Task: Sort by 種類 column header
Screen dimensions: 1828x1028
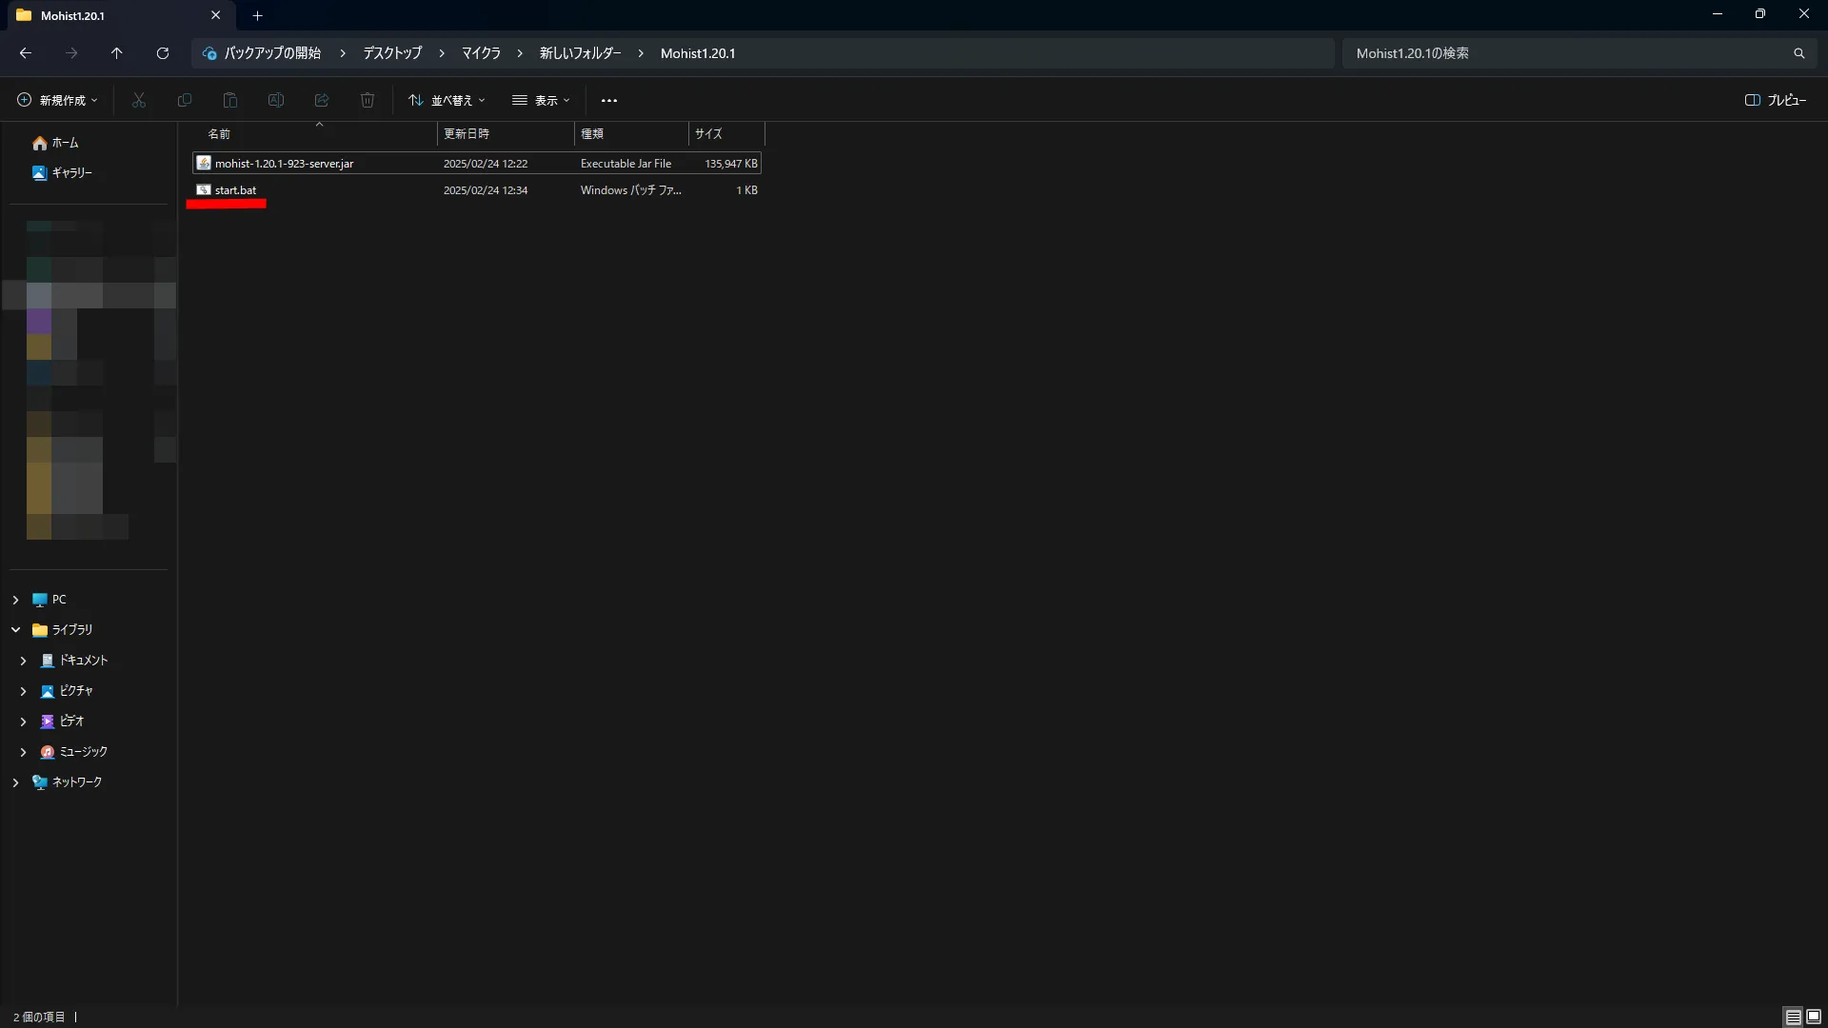Action: tap(592, 134)
